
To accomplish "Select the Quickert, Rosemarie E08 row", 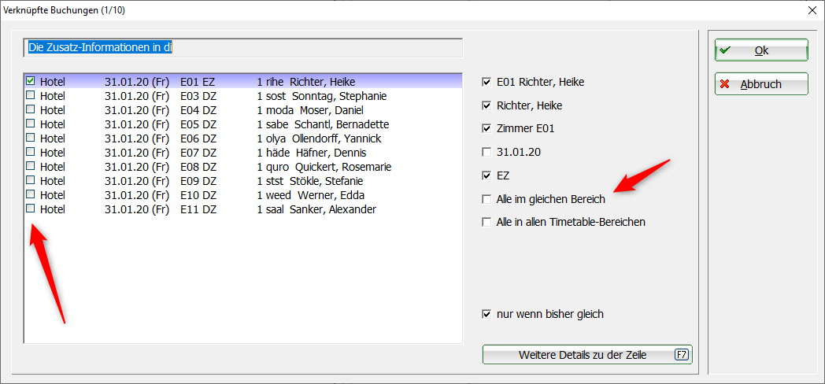I will pos(243,167).
